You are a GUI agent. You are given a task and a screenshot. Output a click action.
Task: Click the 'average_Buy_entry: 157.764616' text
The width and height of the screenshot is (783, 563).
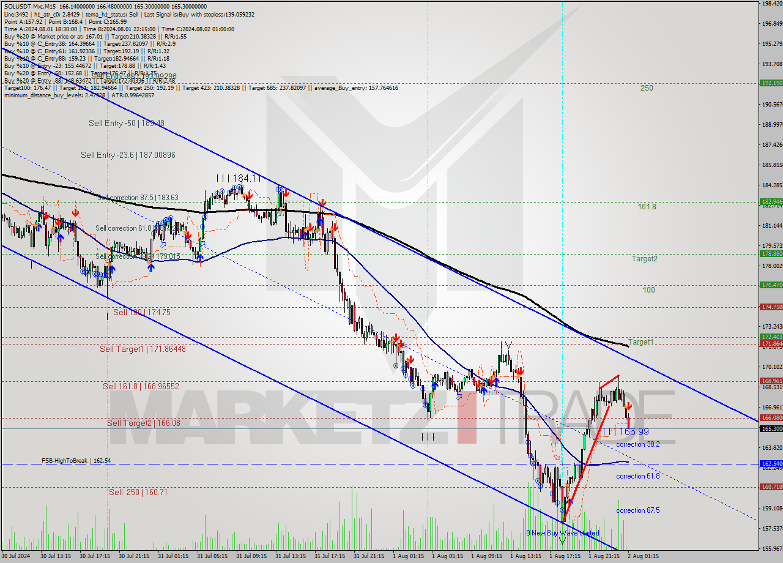(x=357, y=88)
